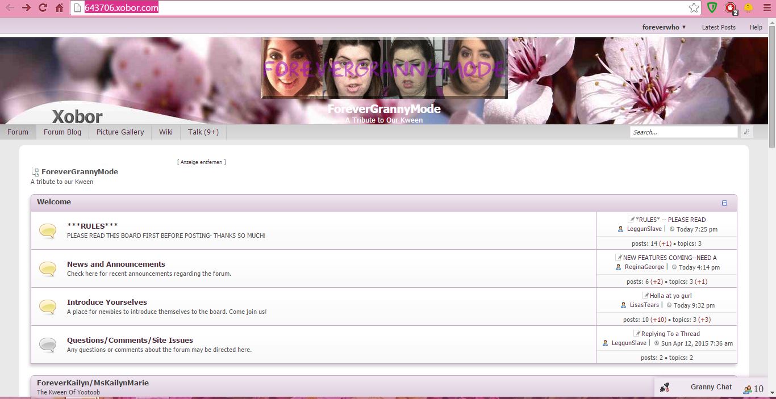Click the RULES board speech bubble icon
Viewport: 776px width, 399px height.
[x=48, y=230]
